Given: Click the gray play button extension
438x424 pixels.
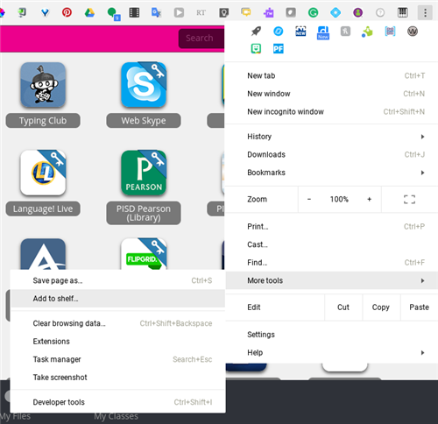Looking at the screenshot, I should pyautogui.click(x=179, y=12).
